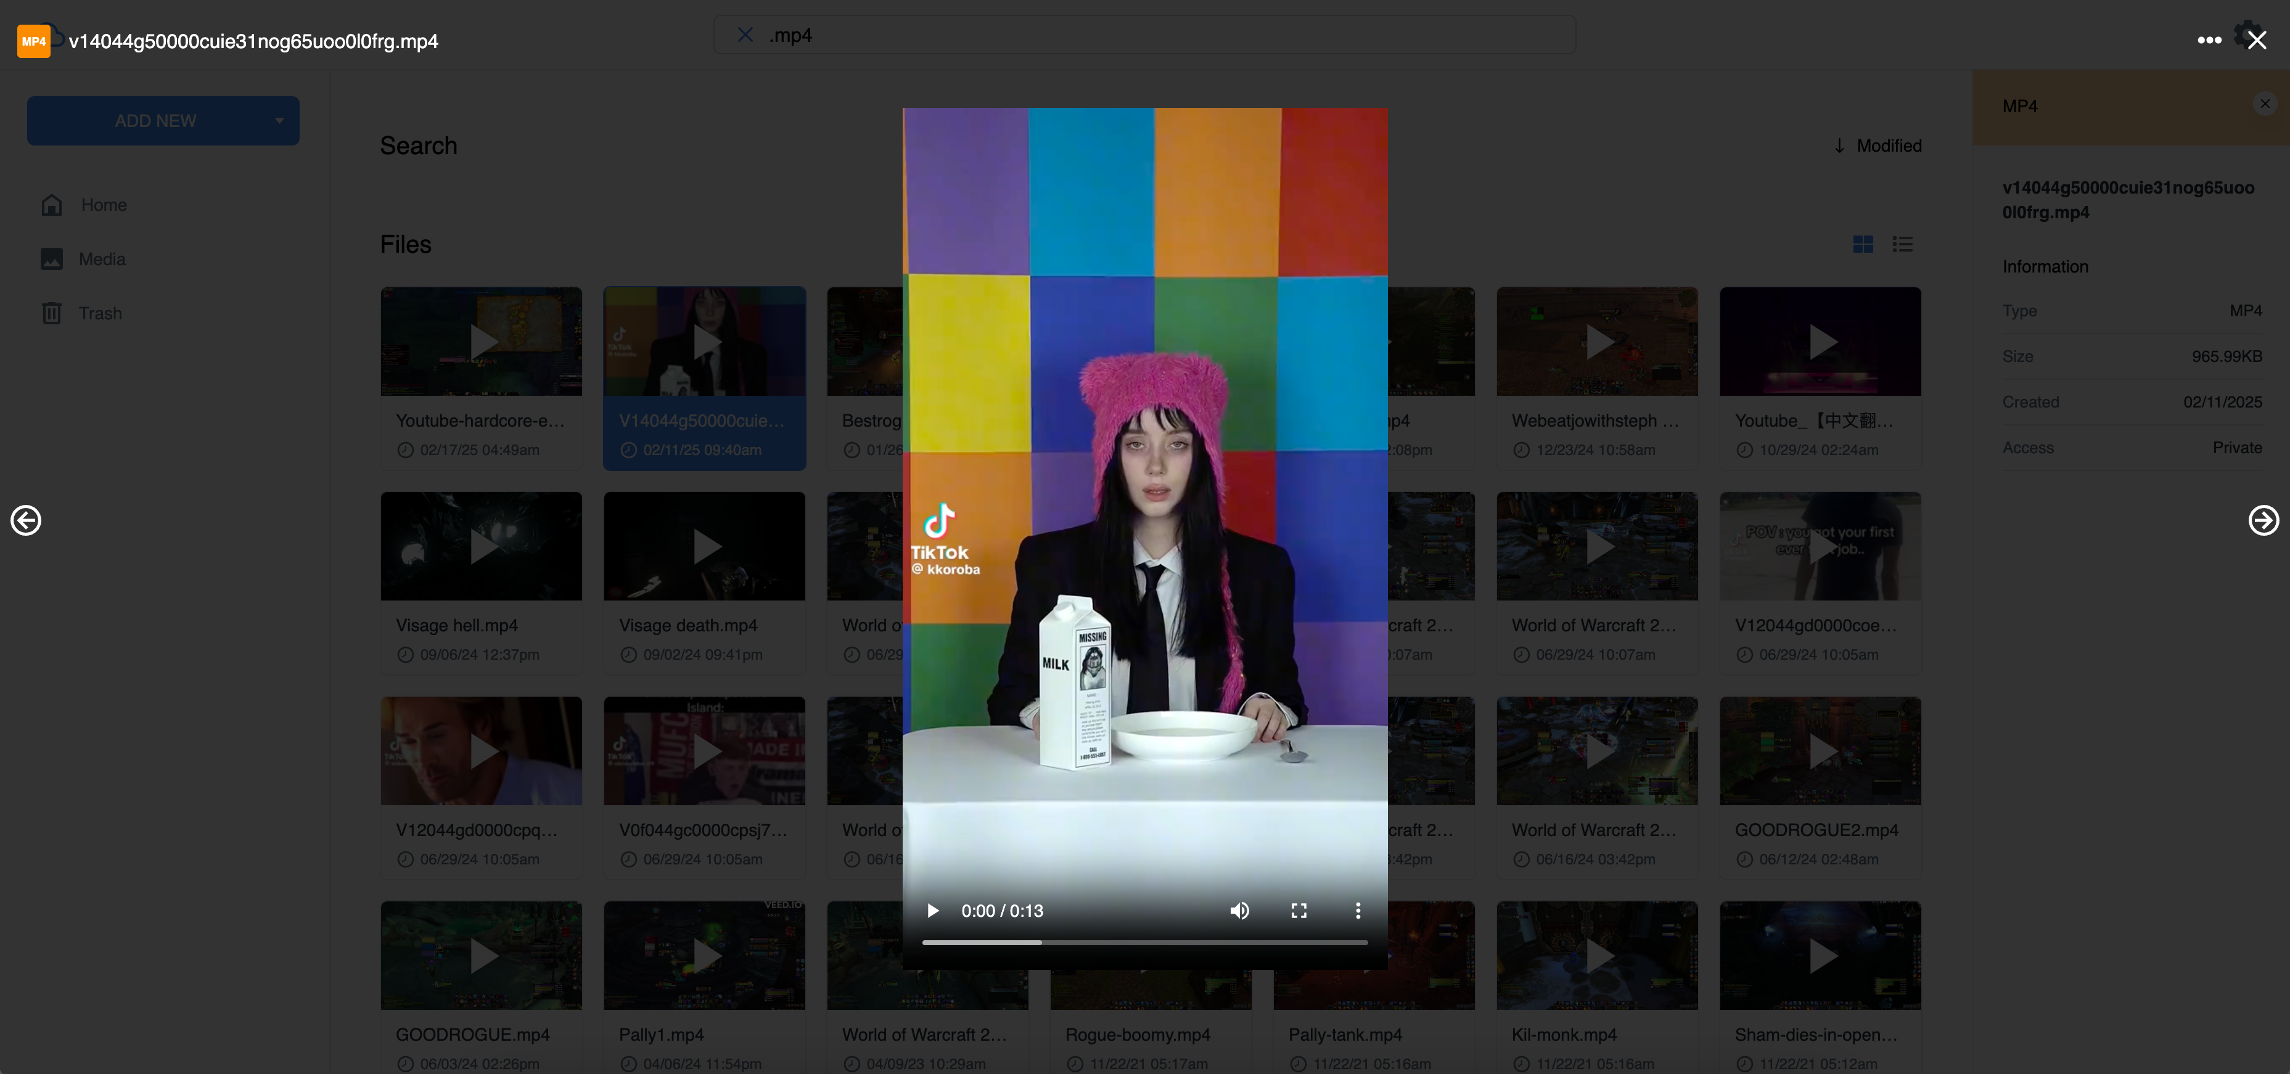The width and height of the screenshot is (2290, 1074).
Task: Clear the .mp4 search query
Action: pyautogui.click(x=745, y=35)
